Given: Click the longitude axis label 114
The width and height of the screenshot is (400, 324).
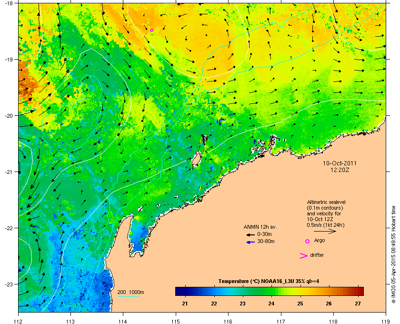Looking at the screenshot, I should pyautogui.click(x=123, y=321).
